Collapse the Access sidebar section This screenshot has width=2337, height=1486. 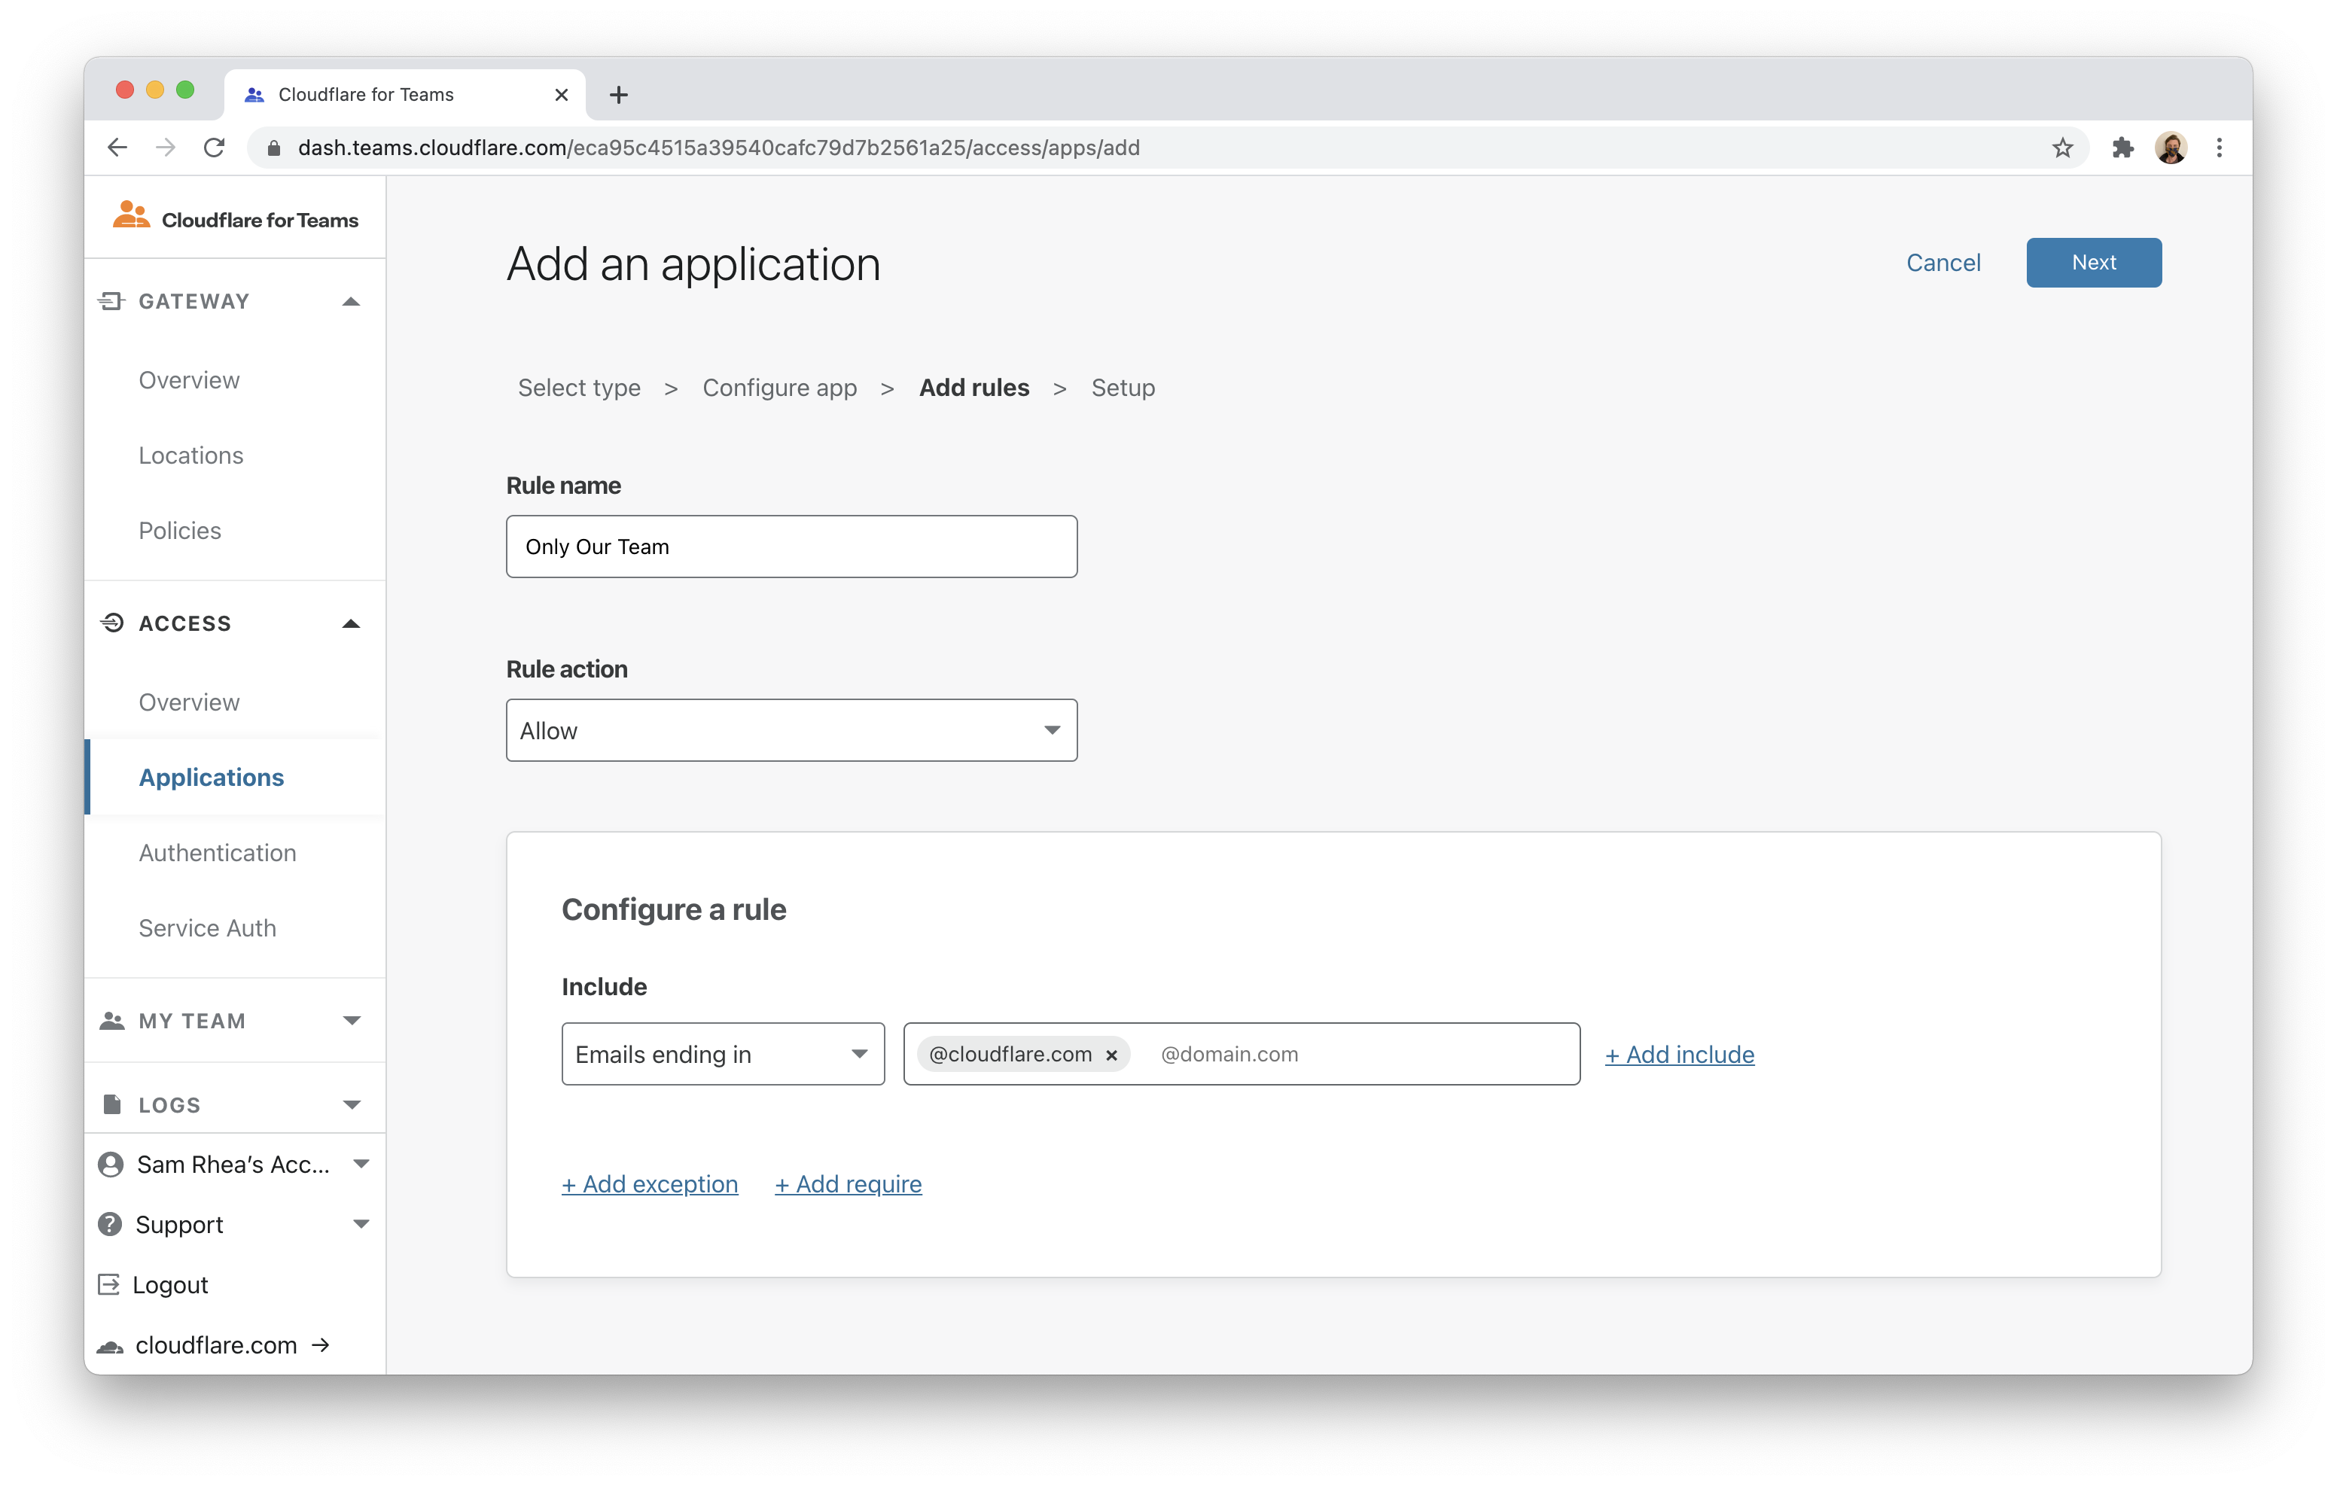tap(352, 624)
